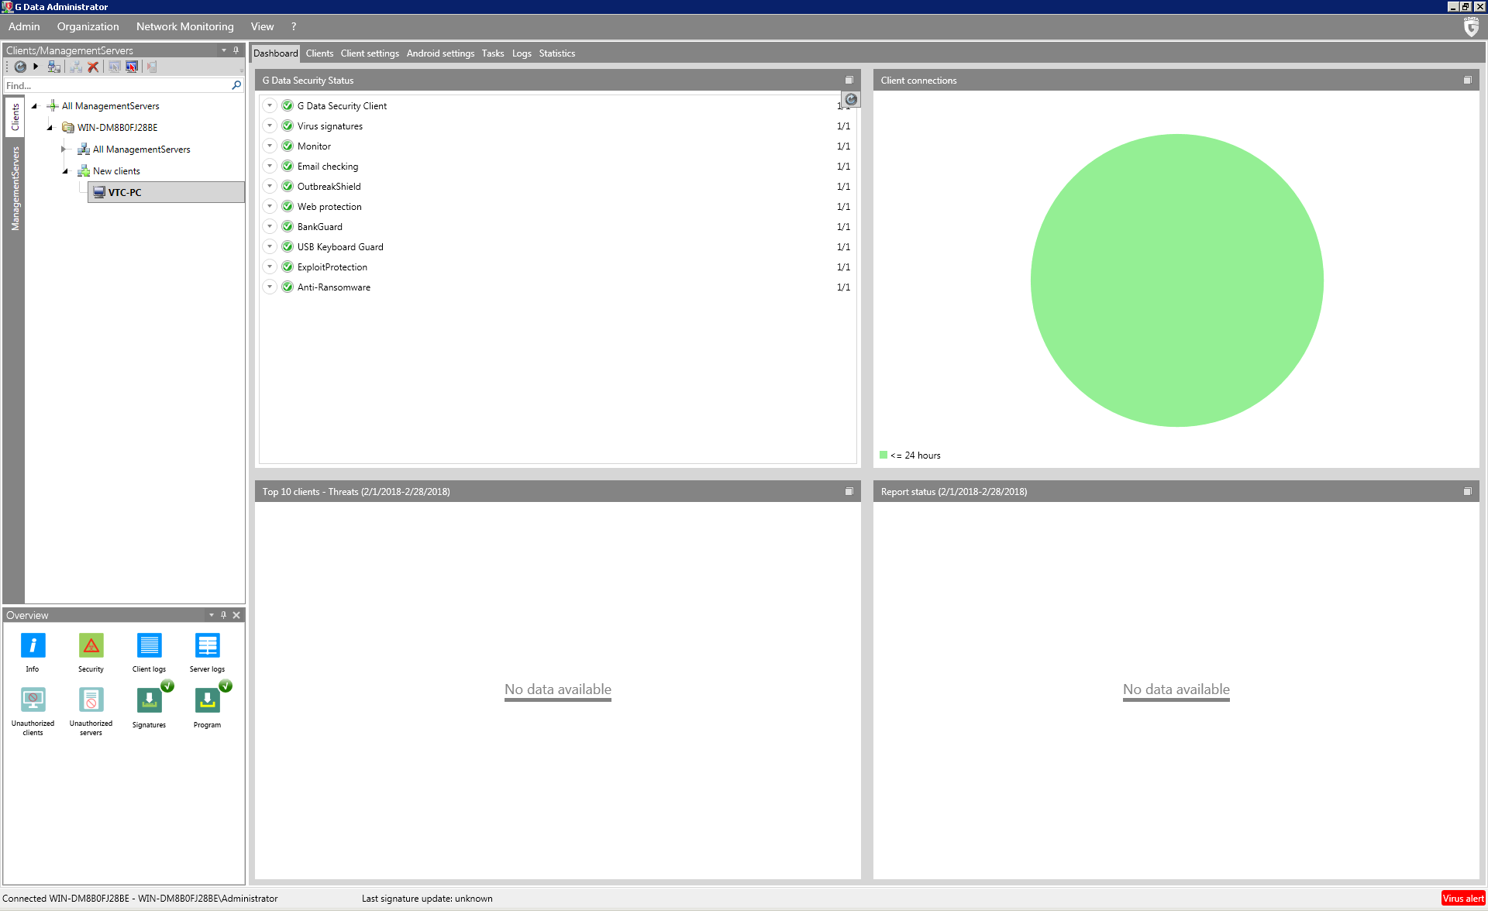This screenshot has width=1488, height=911.
Task: Open the Network Monitoring menu
Action: [x=184, y=26]
